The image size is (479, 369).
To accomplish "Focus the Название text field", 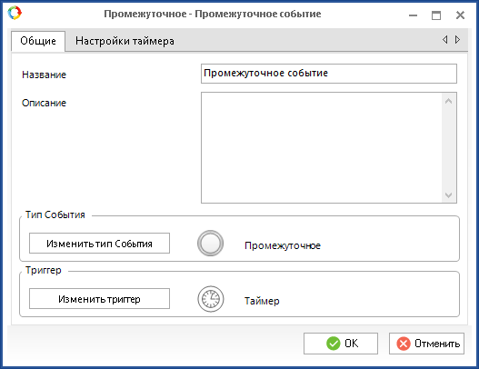I will click(x=329, y=74).
